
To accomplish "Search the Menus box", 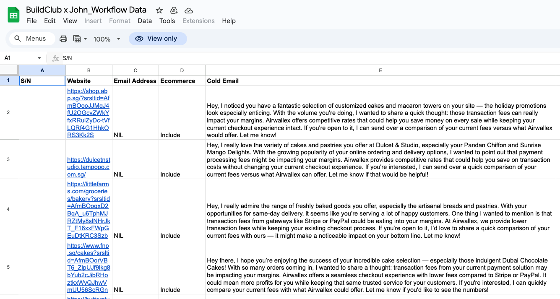I will [x=33, y=39].
